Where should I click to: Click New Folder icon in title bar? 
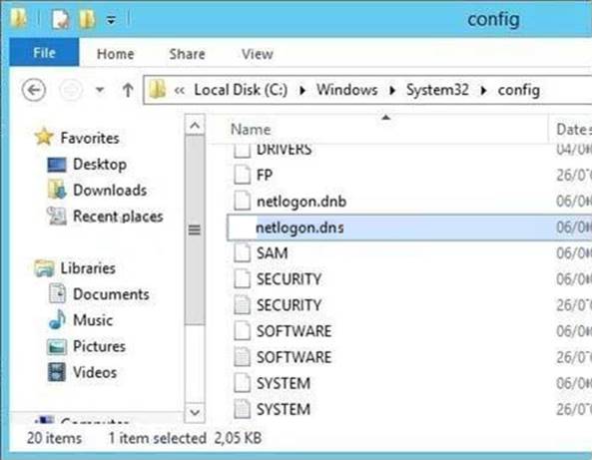87,19
